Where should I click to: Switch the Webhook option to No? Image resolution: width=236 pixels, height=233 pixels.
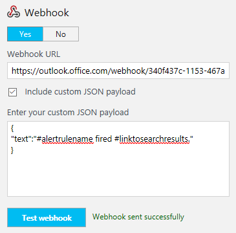tap(61, 34)
